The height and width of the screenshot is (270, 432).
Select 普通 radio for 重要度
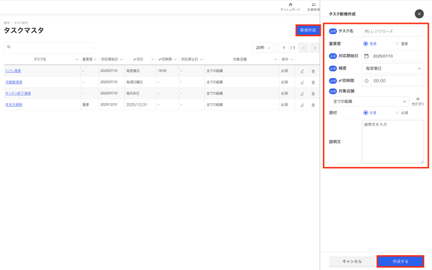366,44
